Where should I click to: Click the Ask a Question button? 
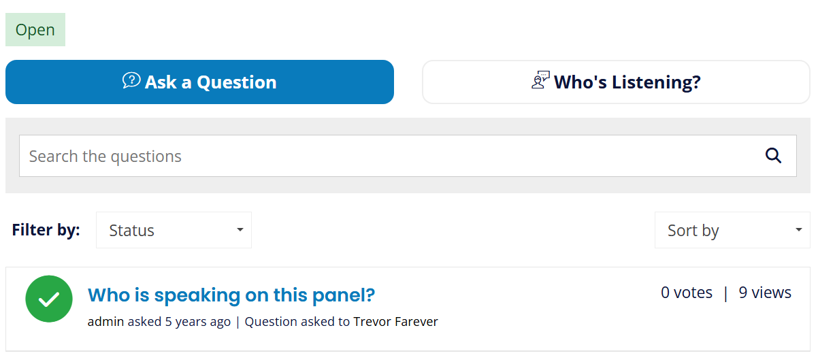[199, 82]
